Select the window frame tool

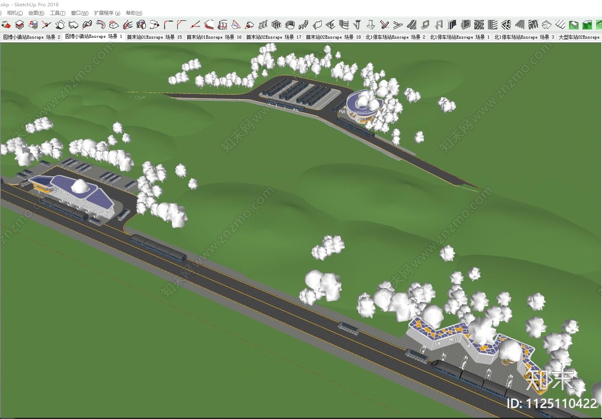pos(425,25)
